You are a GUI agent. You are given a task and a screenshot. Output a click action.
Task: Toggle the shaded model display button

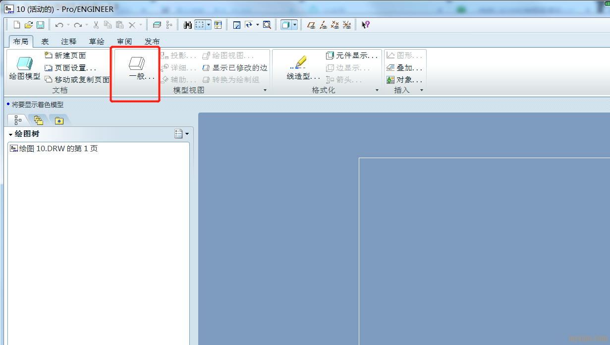click(x=286, y=25)
